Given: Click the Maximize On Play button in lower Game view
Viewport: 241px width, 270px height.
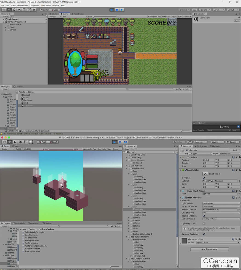Looking at the screenshot, I should [x=89, y=149].
